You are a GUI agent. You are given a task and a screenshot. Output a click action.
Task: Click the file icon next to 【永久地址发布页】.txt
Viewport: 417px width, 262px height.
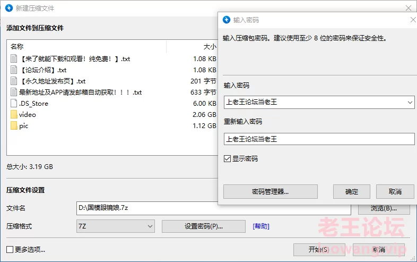[14, 81]
